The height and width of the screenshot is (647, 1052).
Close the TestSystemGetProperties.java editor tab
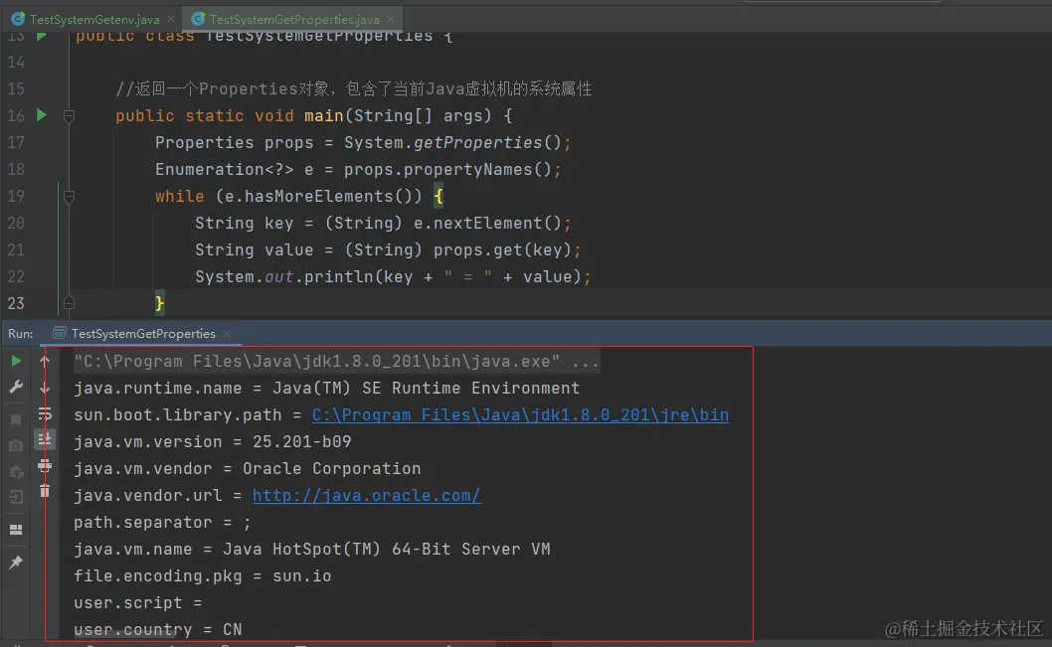(x=391, y=20)
